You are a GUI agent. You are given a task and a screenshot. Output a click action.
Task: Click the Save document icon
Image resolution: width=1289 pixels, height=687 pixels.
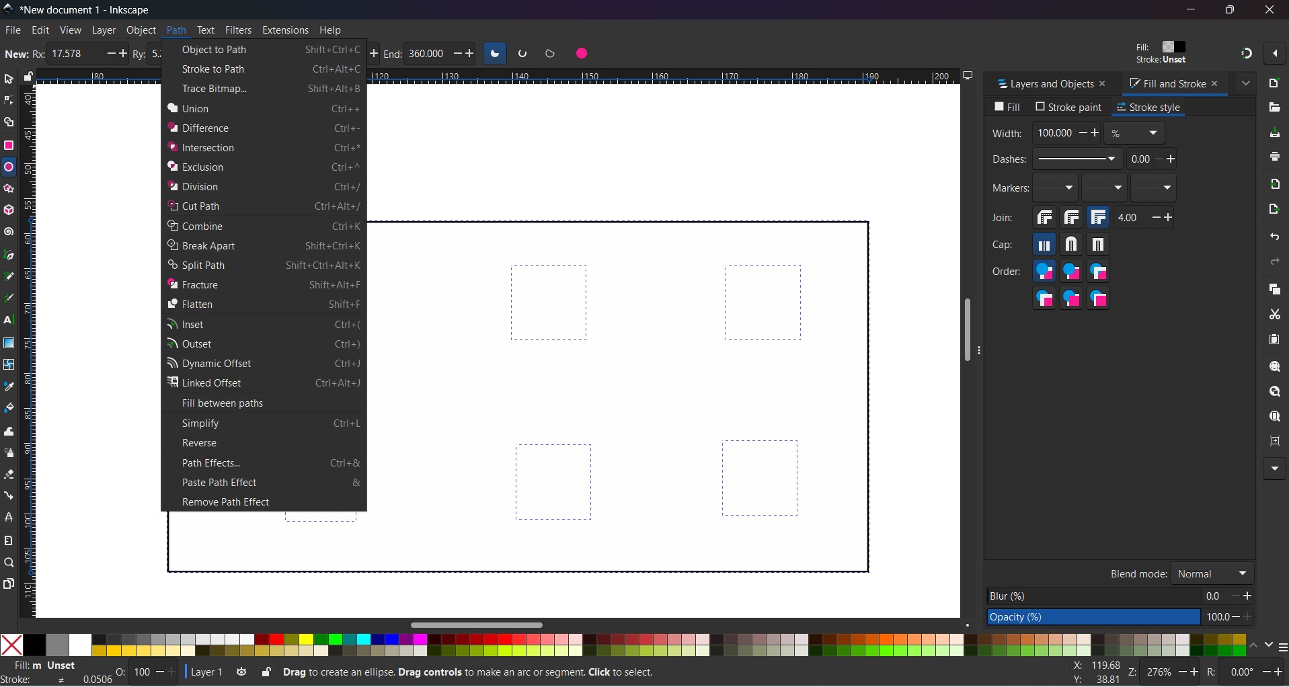pos(1275,133)
